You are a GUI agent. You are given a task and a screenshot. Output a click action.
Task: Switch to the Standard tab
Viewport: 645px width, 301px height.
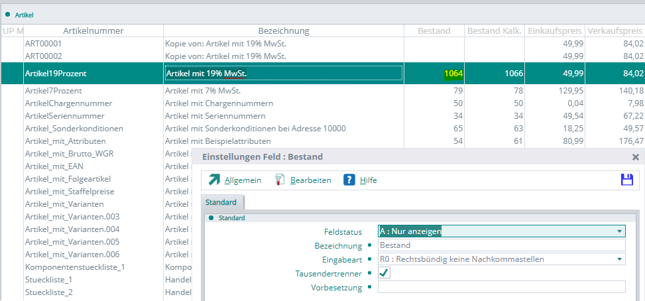[222, 202]
